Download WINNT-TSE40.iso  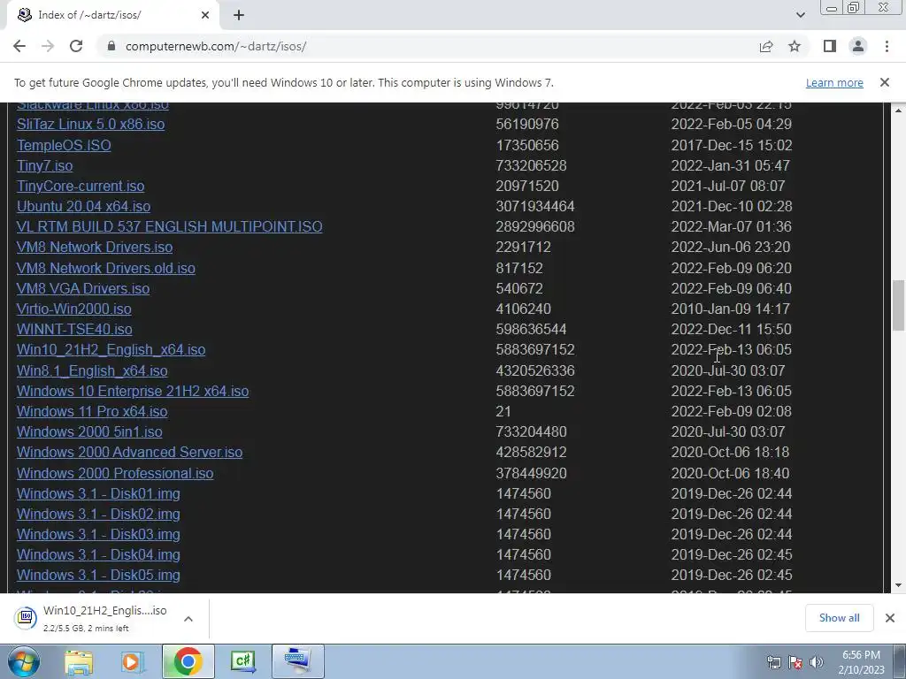(x=74, y=329)
